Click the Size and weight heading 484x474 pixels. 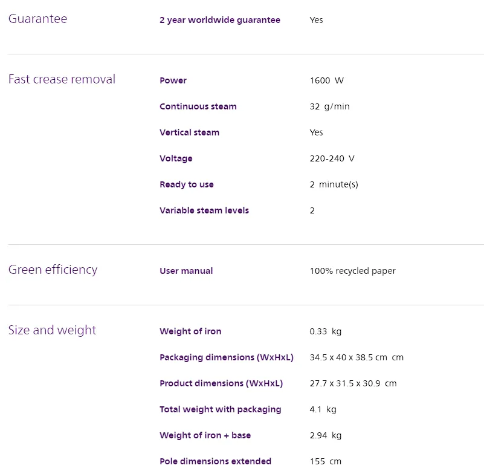click(52, 330)
